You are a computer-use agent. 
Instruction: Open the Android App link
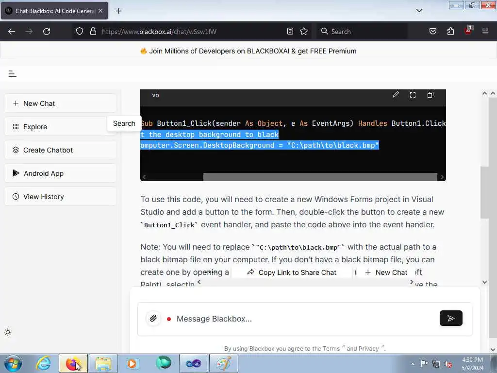coord(61,173)
